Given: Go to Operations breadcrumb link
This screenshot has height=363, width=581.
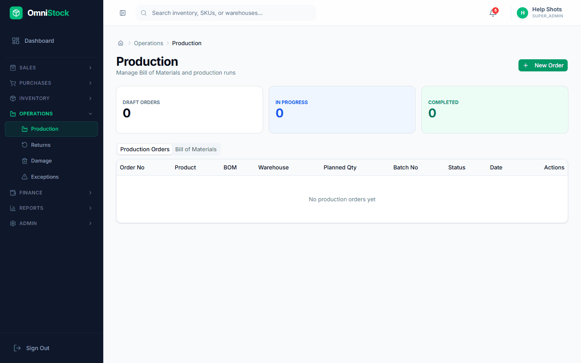Looking at the screenshot, I should click(148, 43).
